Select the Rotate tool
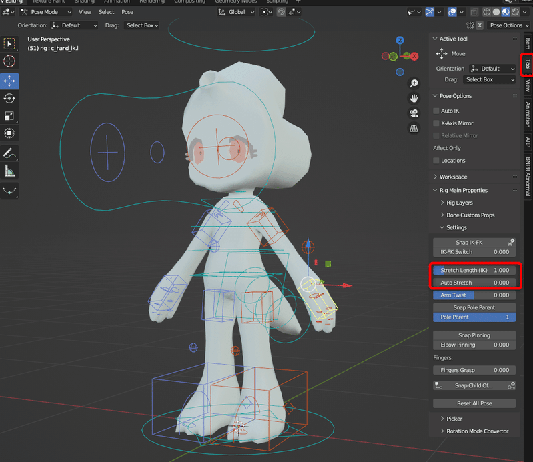The image size is (533, 462). 9,98
